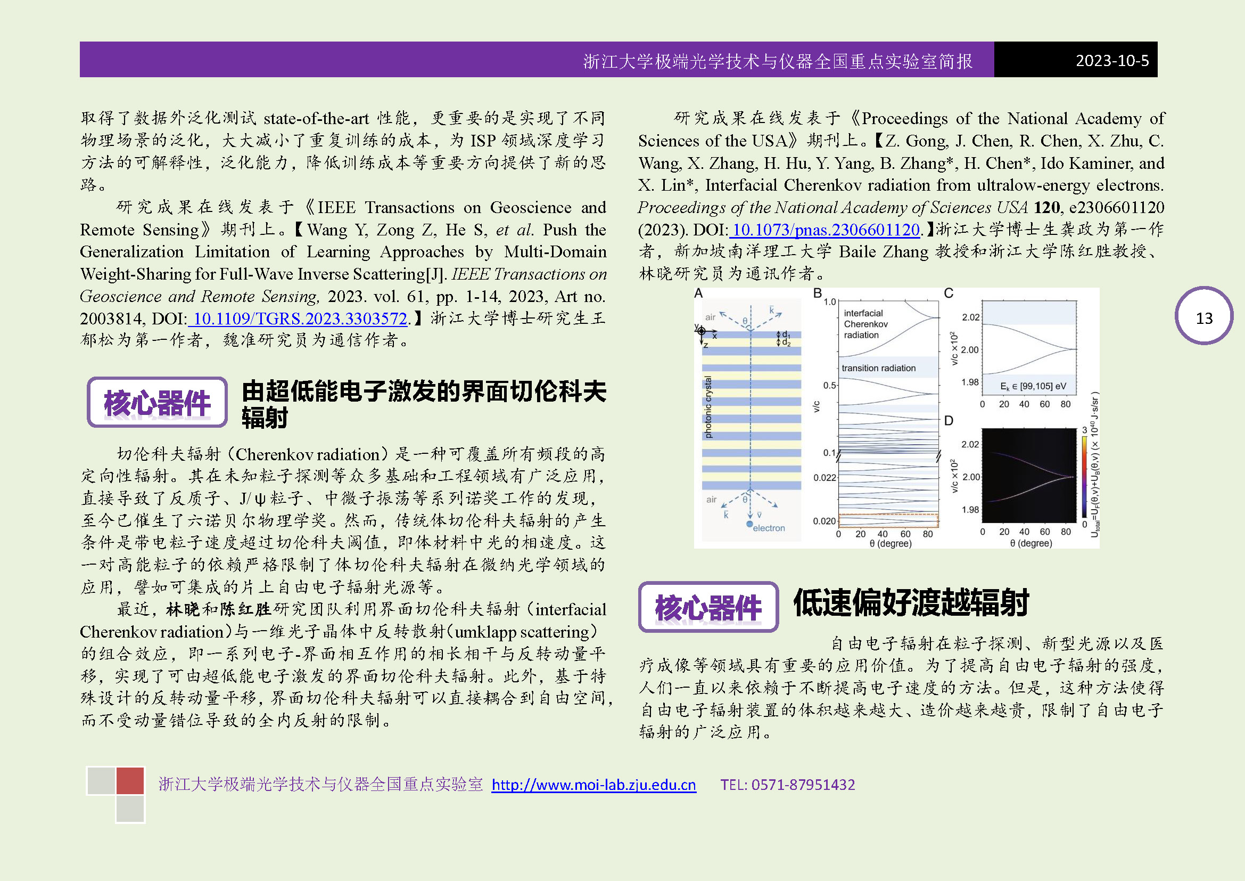
Task: Click the header title 浙江大学极端光学技术与仪器全国重点实验室简报
Action: coord(778,61)
